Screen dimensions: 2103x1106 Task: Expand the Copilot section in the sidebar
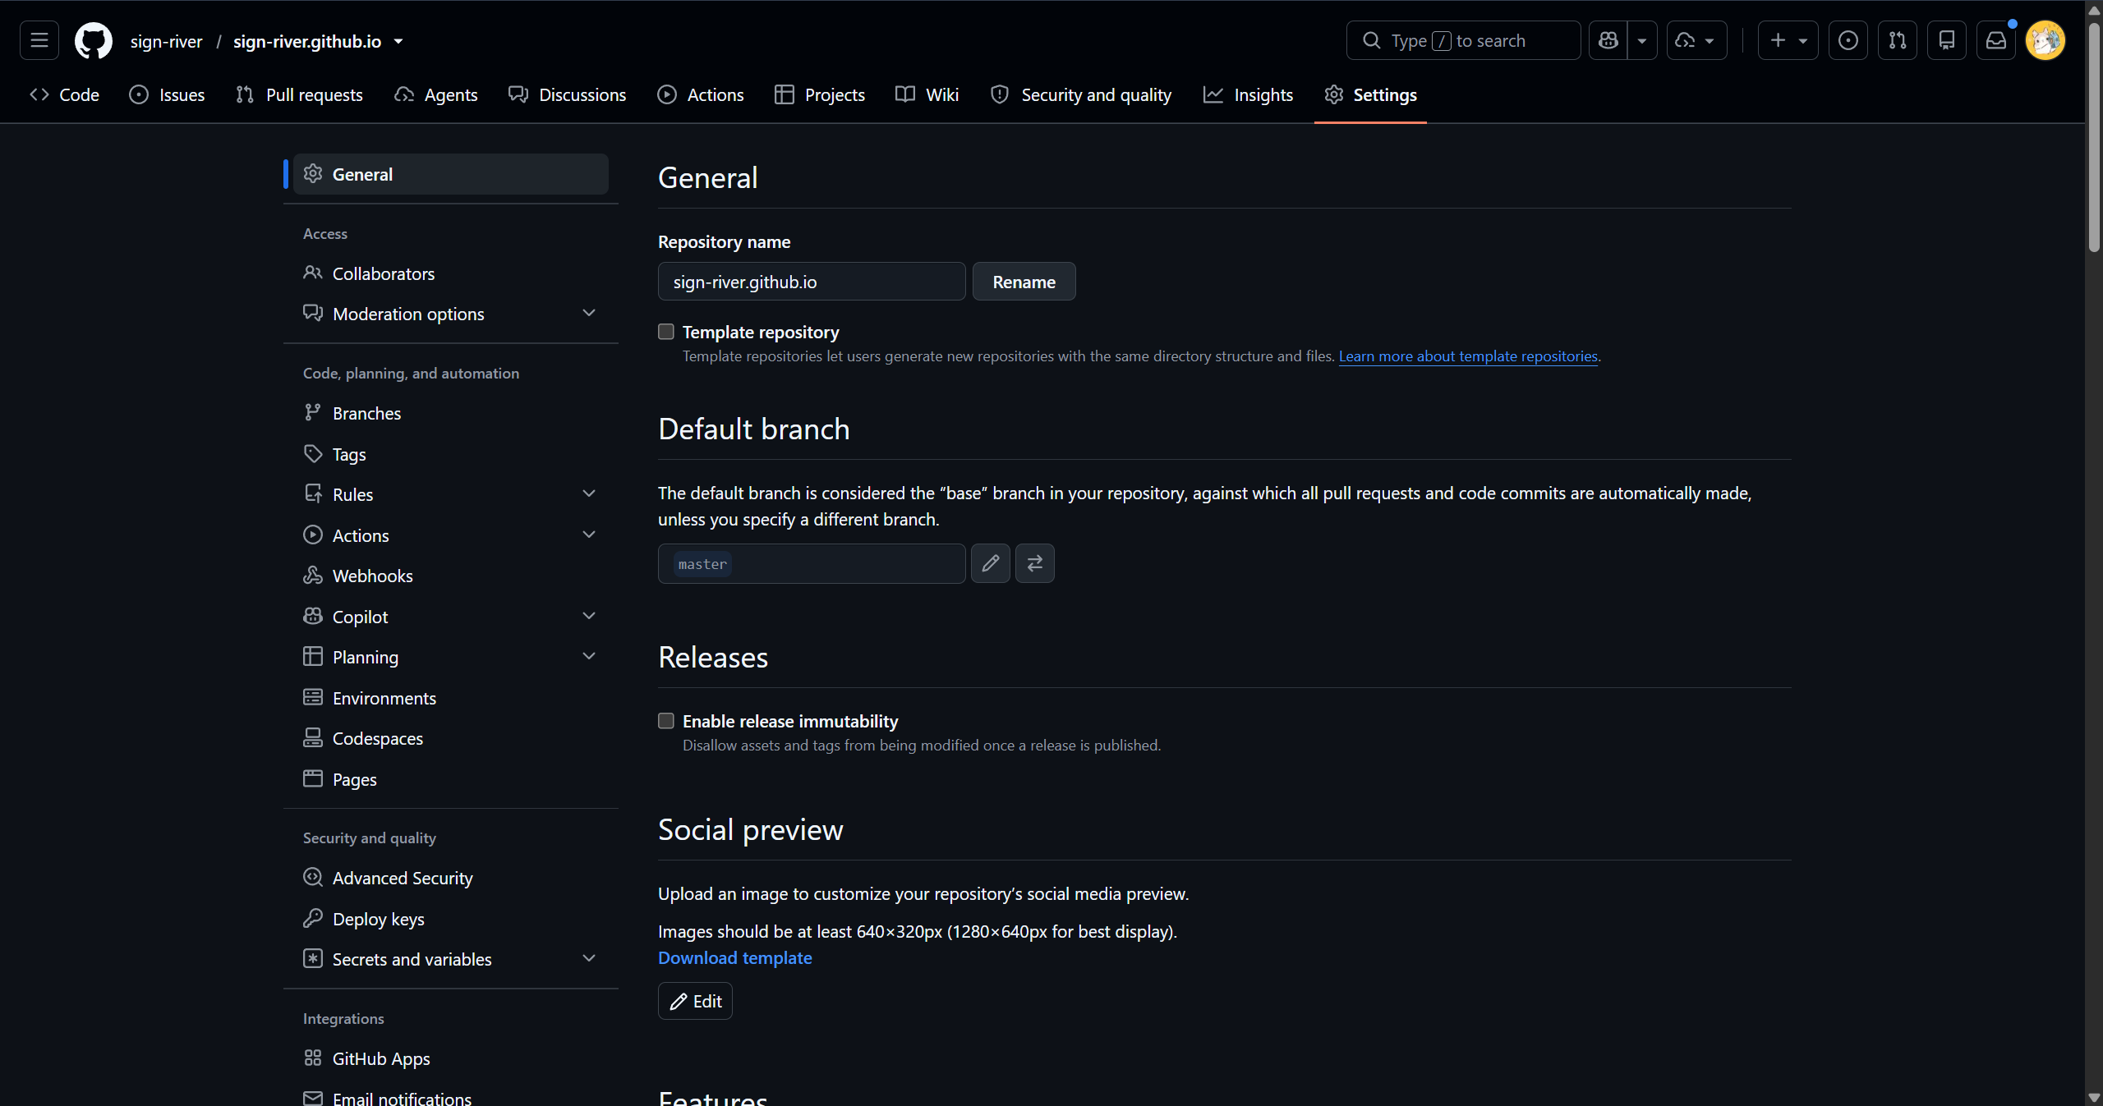click(x=451, y=617)
